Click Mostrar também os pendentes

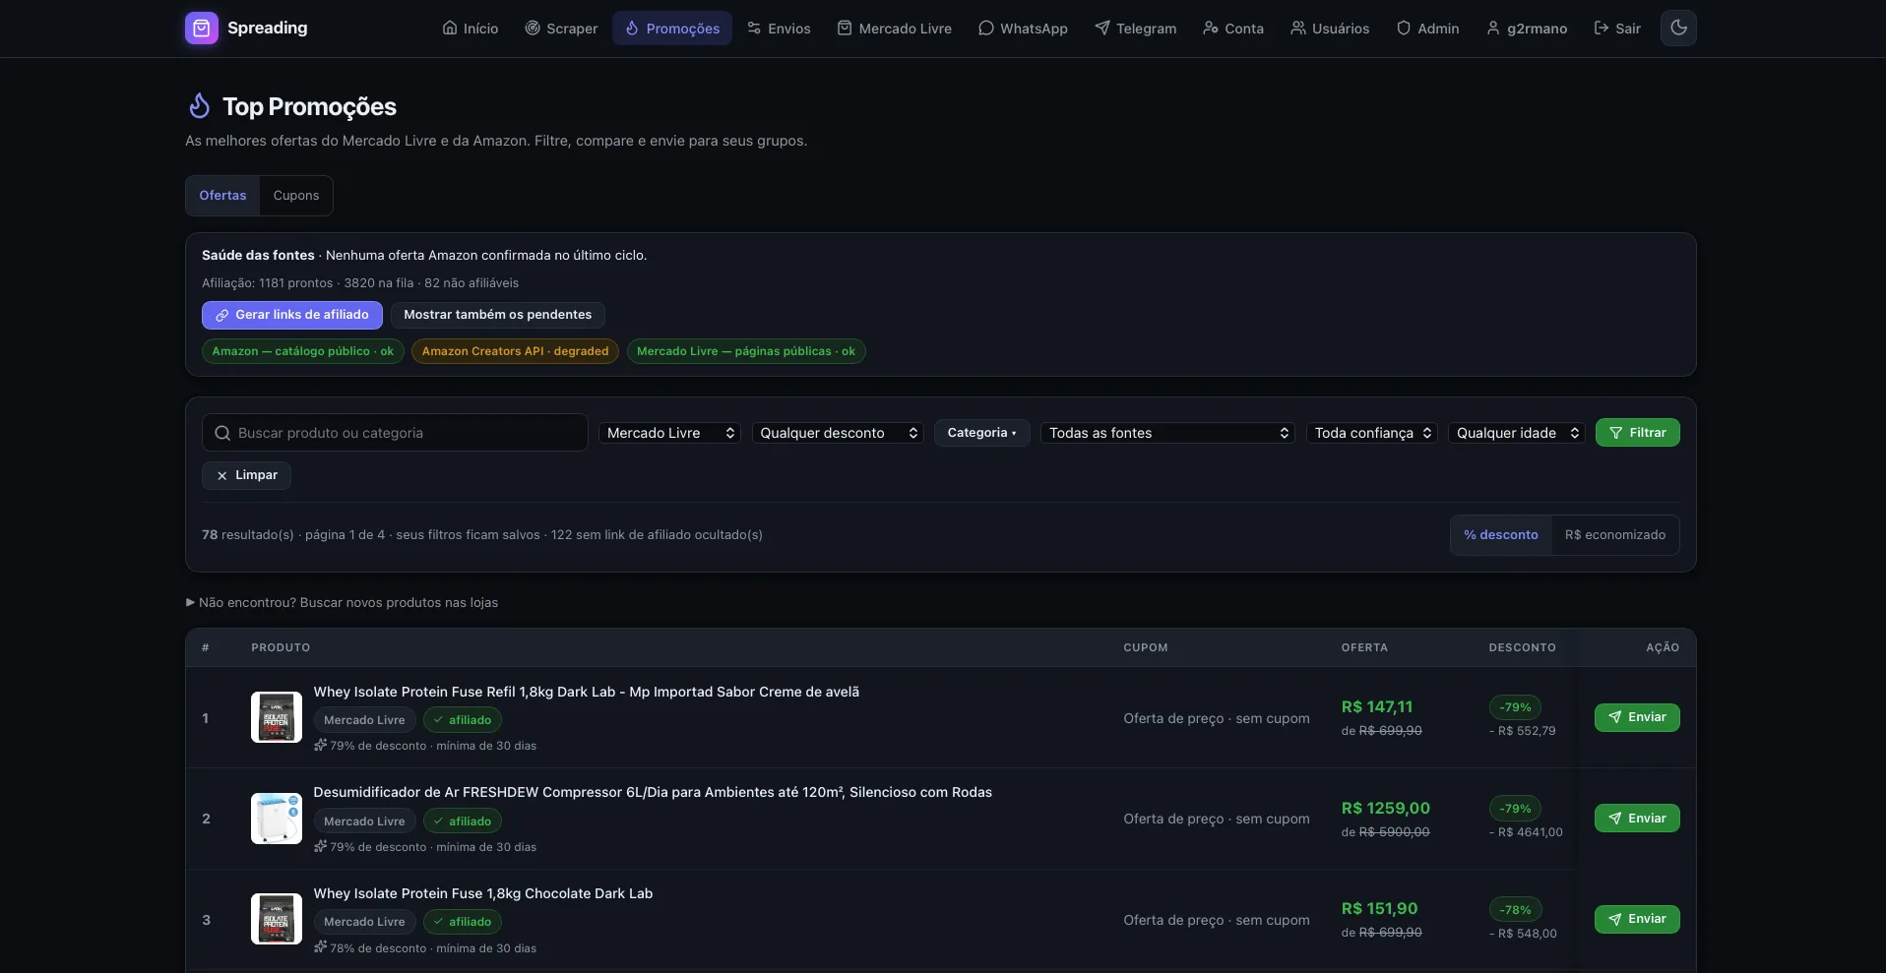click(x=497, y=315)
